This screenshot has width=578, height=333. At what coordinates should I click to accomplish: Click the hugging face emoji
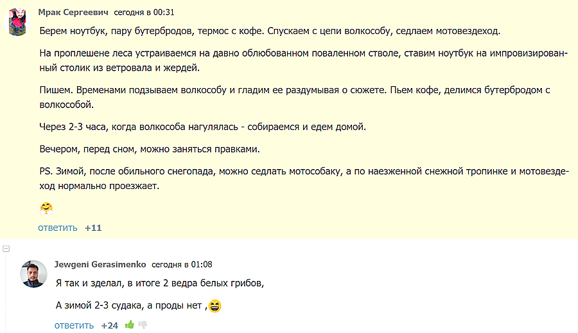[46, 208]
